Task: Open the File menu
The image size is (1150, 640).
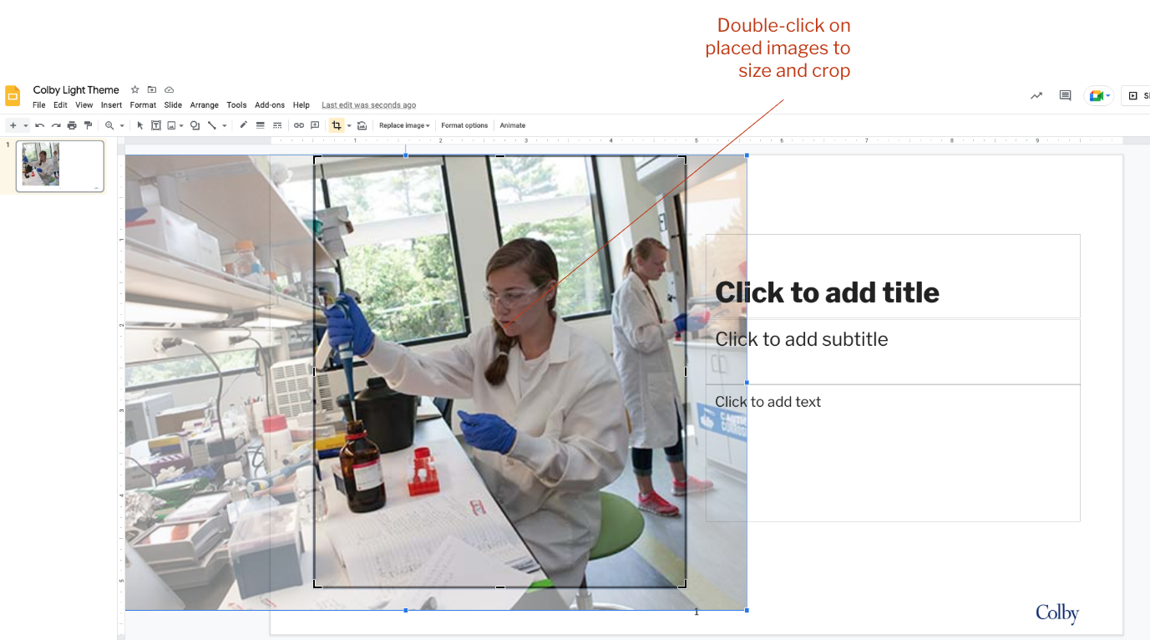Action: point(39,105)
